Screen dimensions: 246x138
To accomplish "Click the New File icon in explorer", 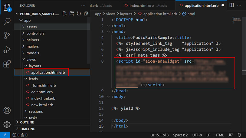I will 65,14.
